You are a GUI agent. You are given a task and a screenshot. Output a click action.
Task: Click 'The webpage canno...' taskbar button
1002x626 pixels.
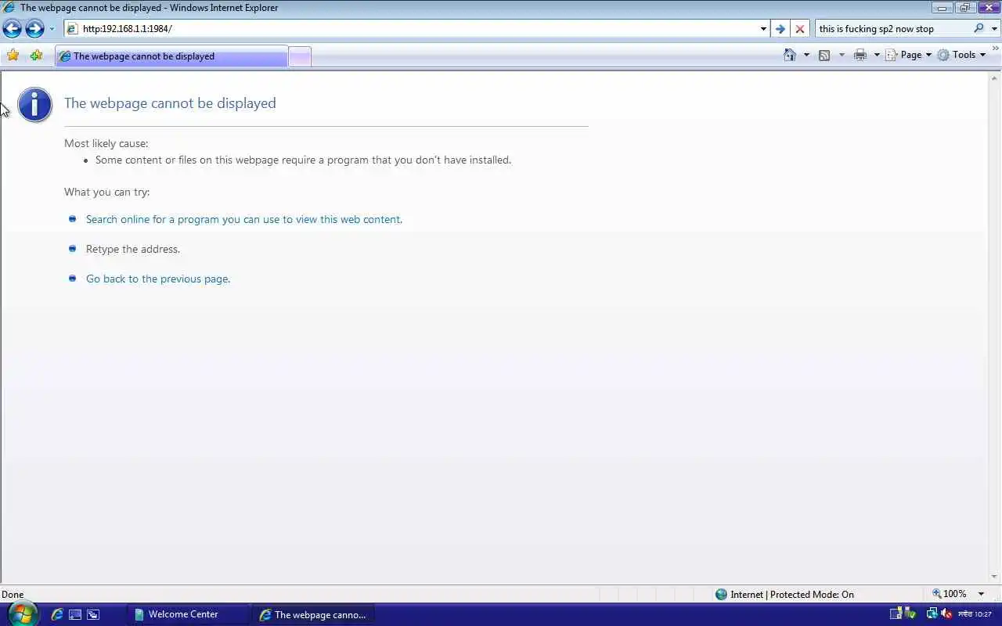(313, 614)
